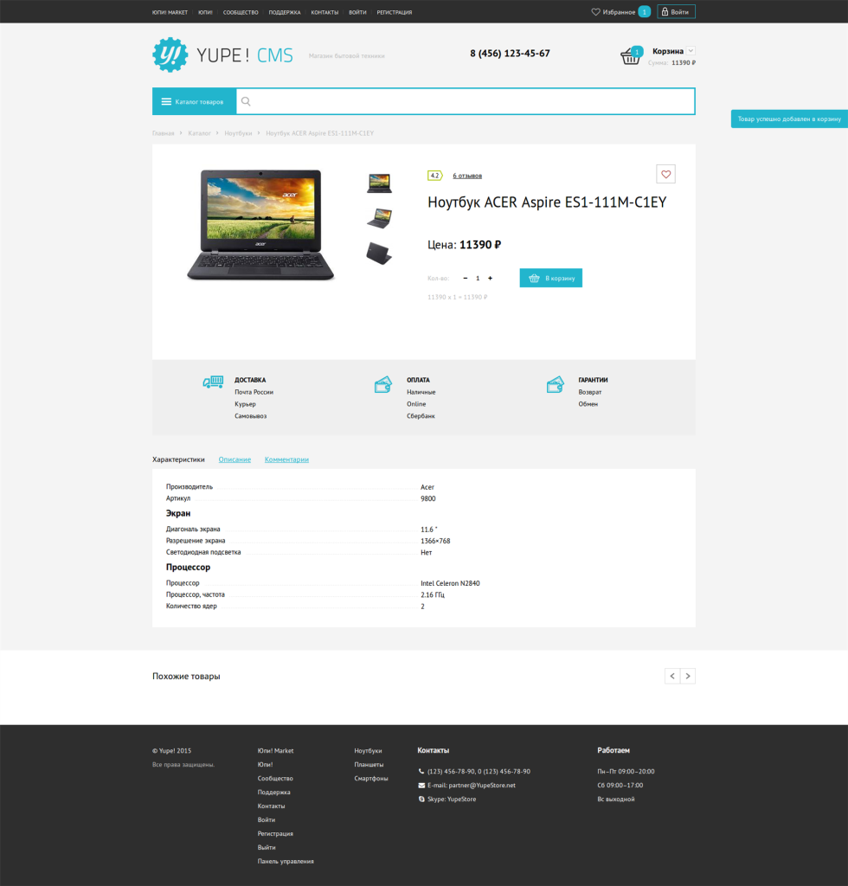Open footer Сообщество link
This screenshot has height=886, width=848.
pyautogui.click(x=275, y=779)
